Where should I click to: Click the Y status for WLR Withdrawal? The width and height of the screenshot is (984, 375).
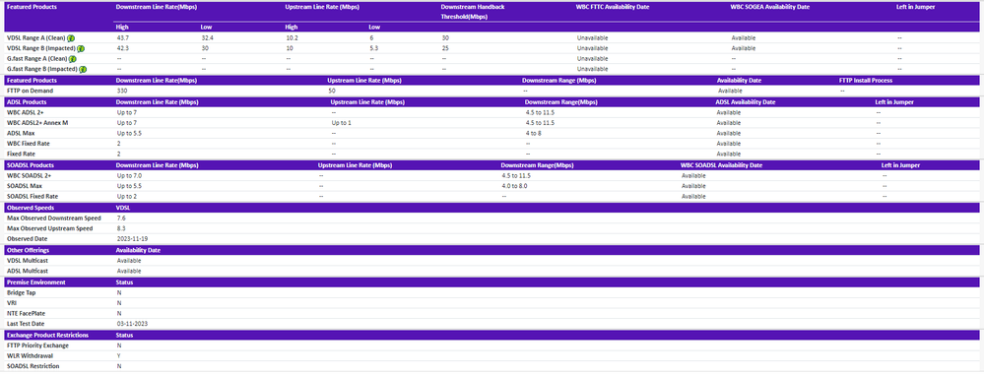(118, 355)
